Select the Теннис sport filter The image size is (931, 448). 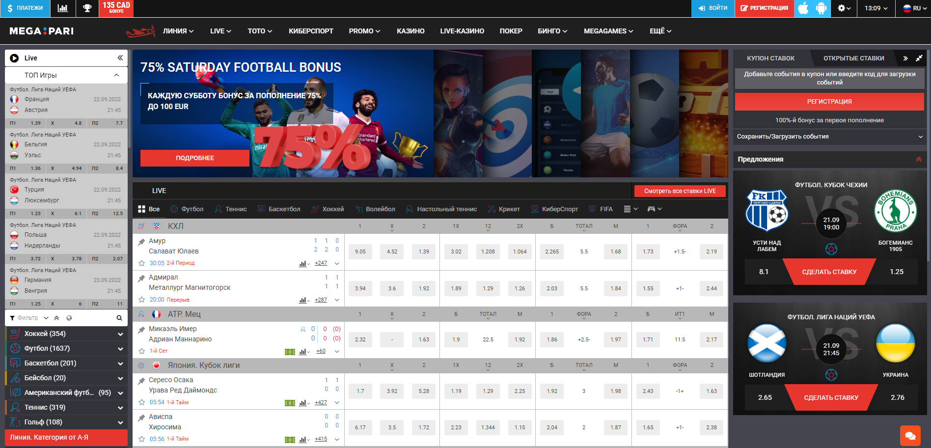point(231,209)
